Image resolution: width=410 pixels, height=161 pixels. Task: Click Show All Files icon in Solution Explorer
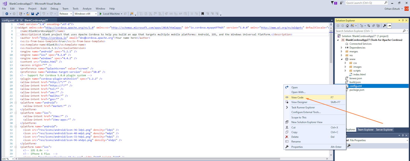click(x=378, y=26)
